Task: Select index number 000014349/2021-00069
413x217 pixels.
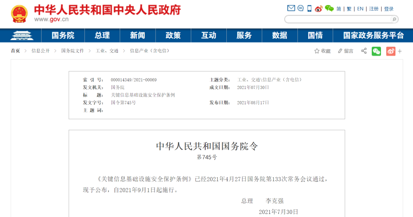Action: point(133,80)
